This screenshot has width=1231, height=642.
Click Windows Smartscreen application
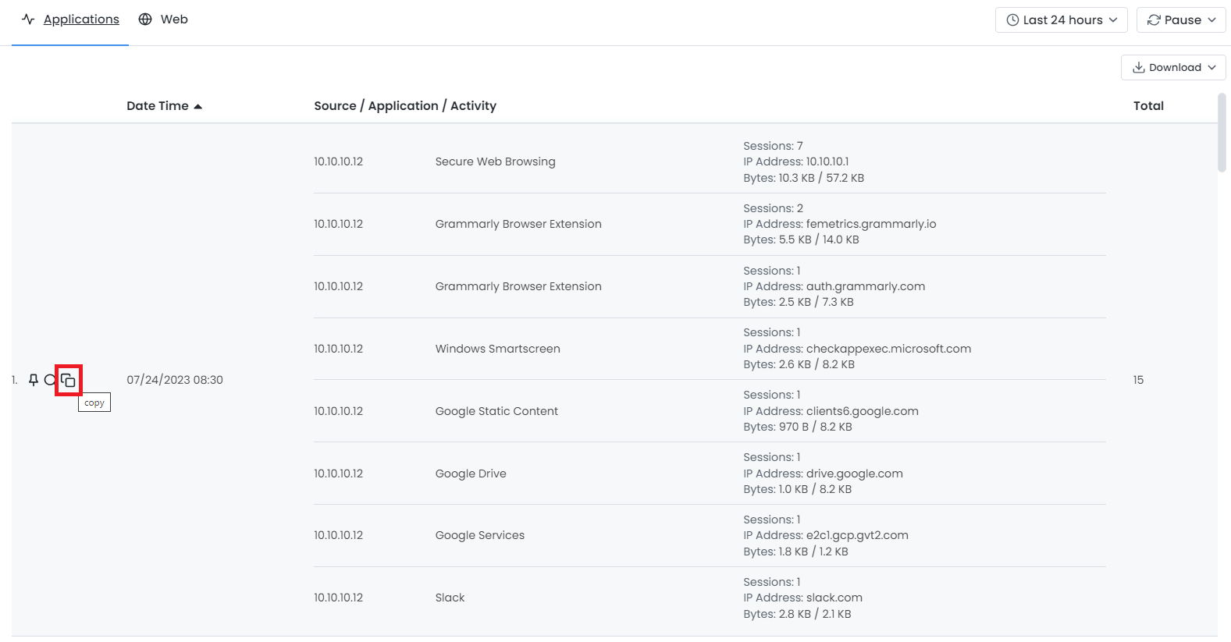(498, 349)
